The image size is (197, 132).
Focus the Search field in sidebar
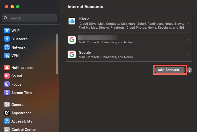point(29,18)
